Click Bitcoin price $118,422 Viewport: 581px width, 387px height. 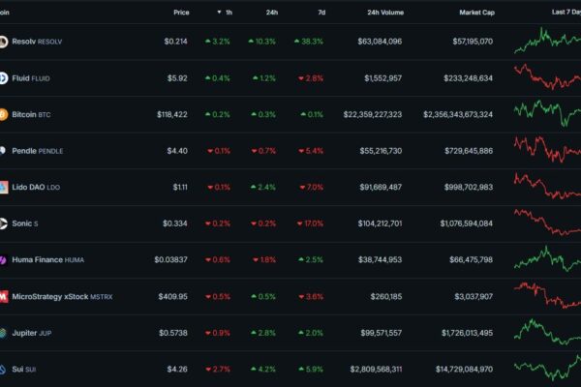tap(172, 114)
